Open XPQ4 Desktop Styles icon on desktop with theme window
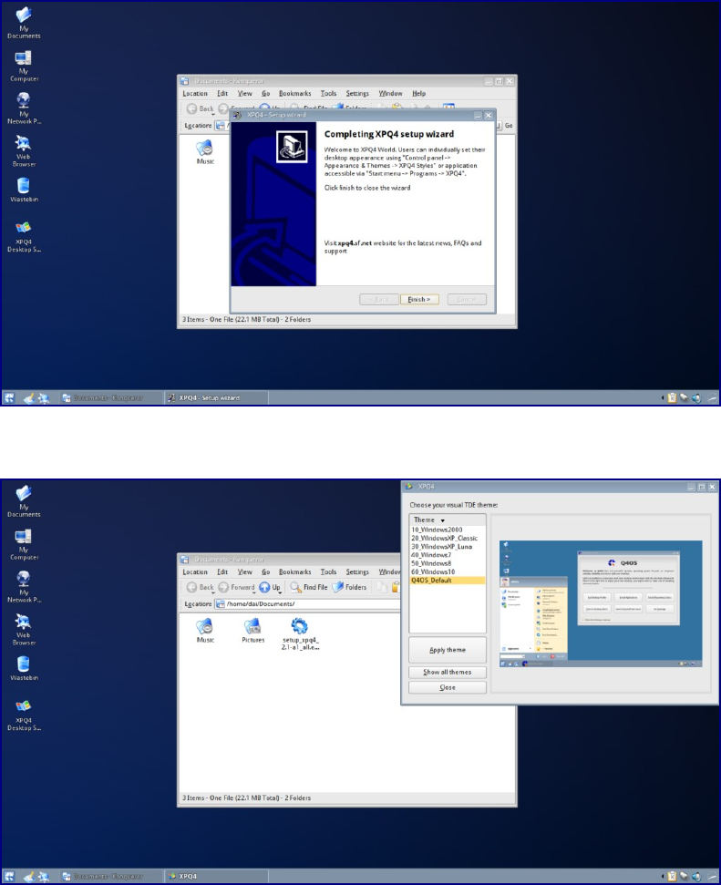 [x=23, y=715]
